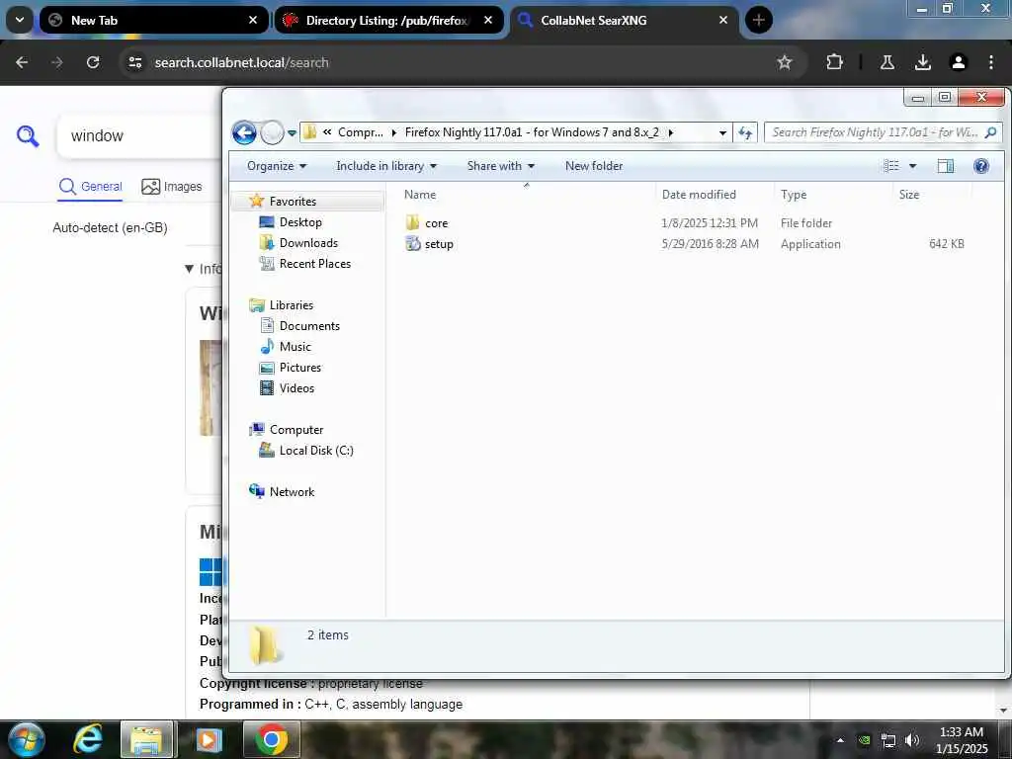Open Pictures library
This screenshot has width=1012, height=759.
(300, 368)
